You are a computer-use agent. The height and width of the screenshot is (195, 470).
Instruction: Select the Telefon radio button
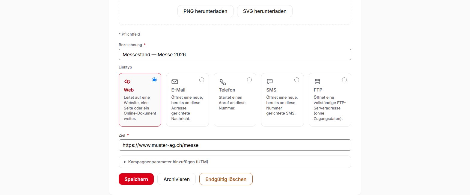coord(249,80)
